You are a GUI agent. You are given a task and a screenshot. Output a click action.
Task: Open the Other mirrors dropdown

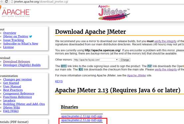[96, 60]
